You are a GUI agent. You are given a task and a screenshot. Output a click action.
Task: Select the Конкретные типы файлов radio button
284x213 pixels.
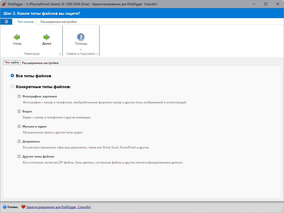coord(12,87)
